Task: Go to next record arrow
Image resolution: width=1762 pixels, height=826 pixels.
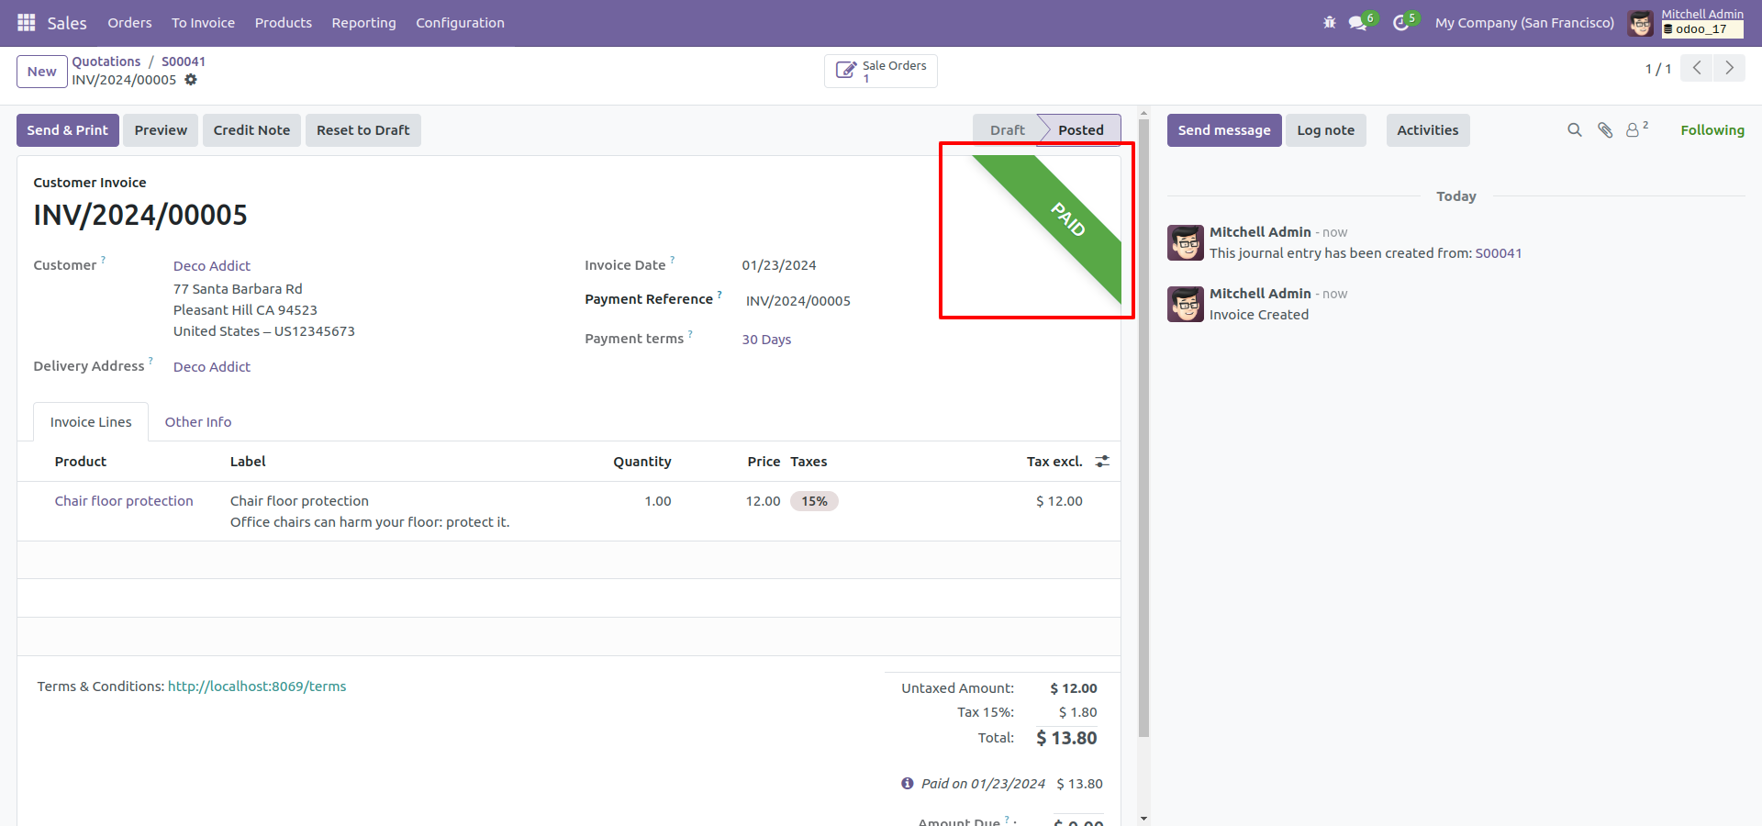Action: click(x=1729, y=68)
